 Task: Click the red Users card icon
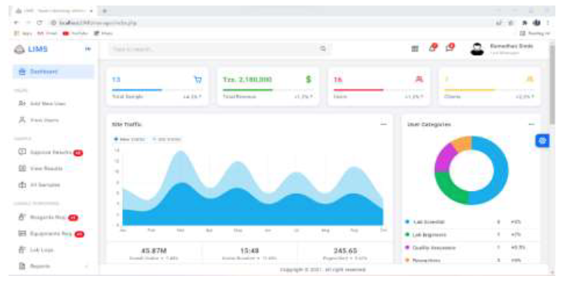[x=419, y=79]
